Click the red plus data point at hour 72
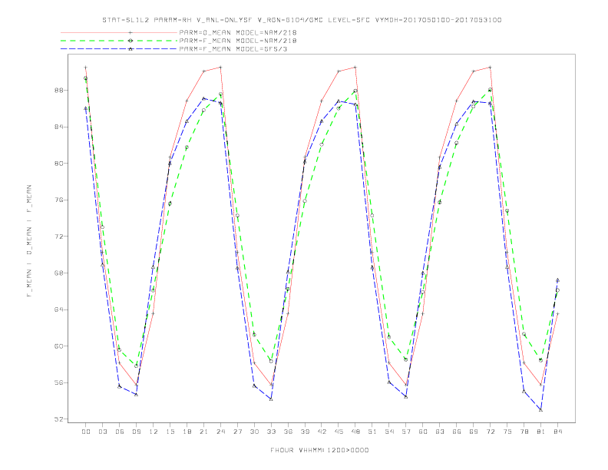 click(x=490, y=68)
